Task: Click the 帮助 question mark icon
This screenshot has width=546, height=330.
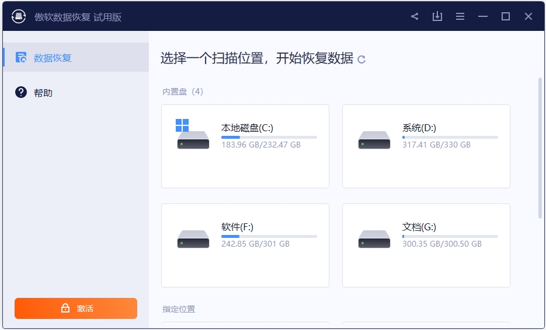Action: (x=21, y=92)
